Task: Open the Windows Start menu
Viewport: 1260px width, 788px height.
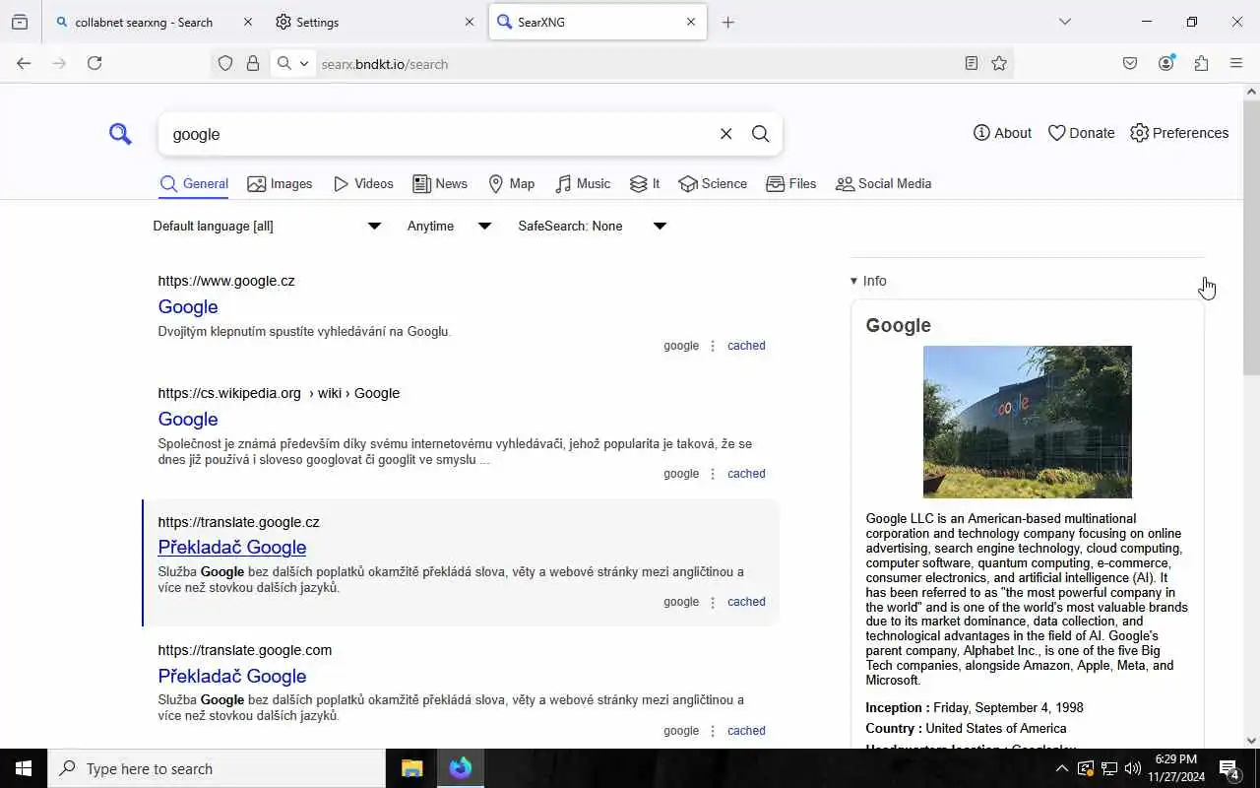Action: [x=24, y=768]
